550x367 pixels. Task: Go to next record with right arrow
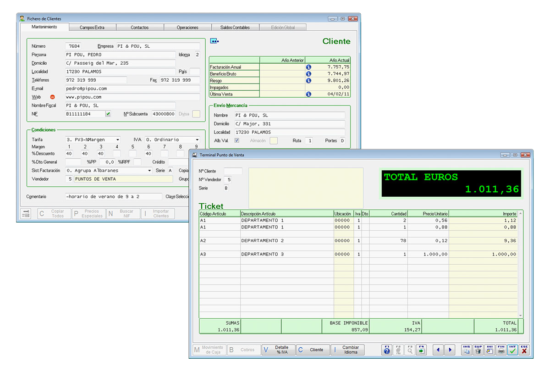(x=450, y=350)
